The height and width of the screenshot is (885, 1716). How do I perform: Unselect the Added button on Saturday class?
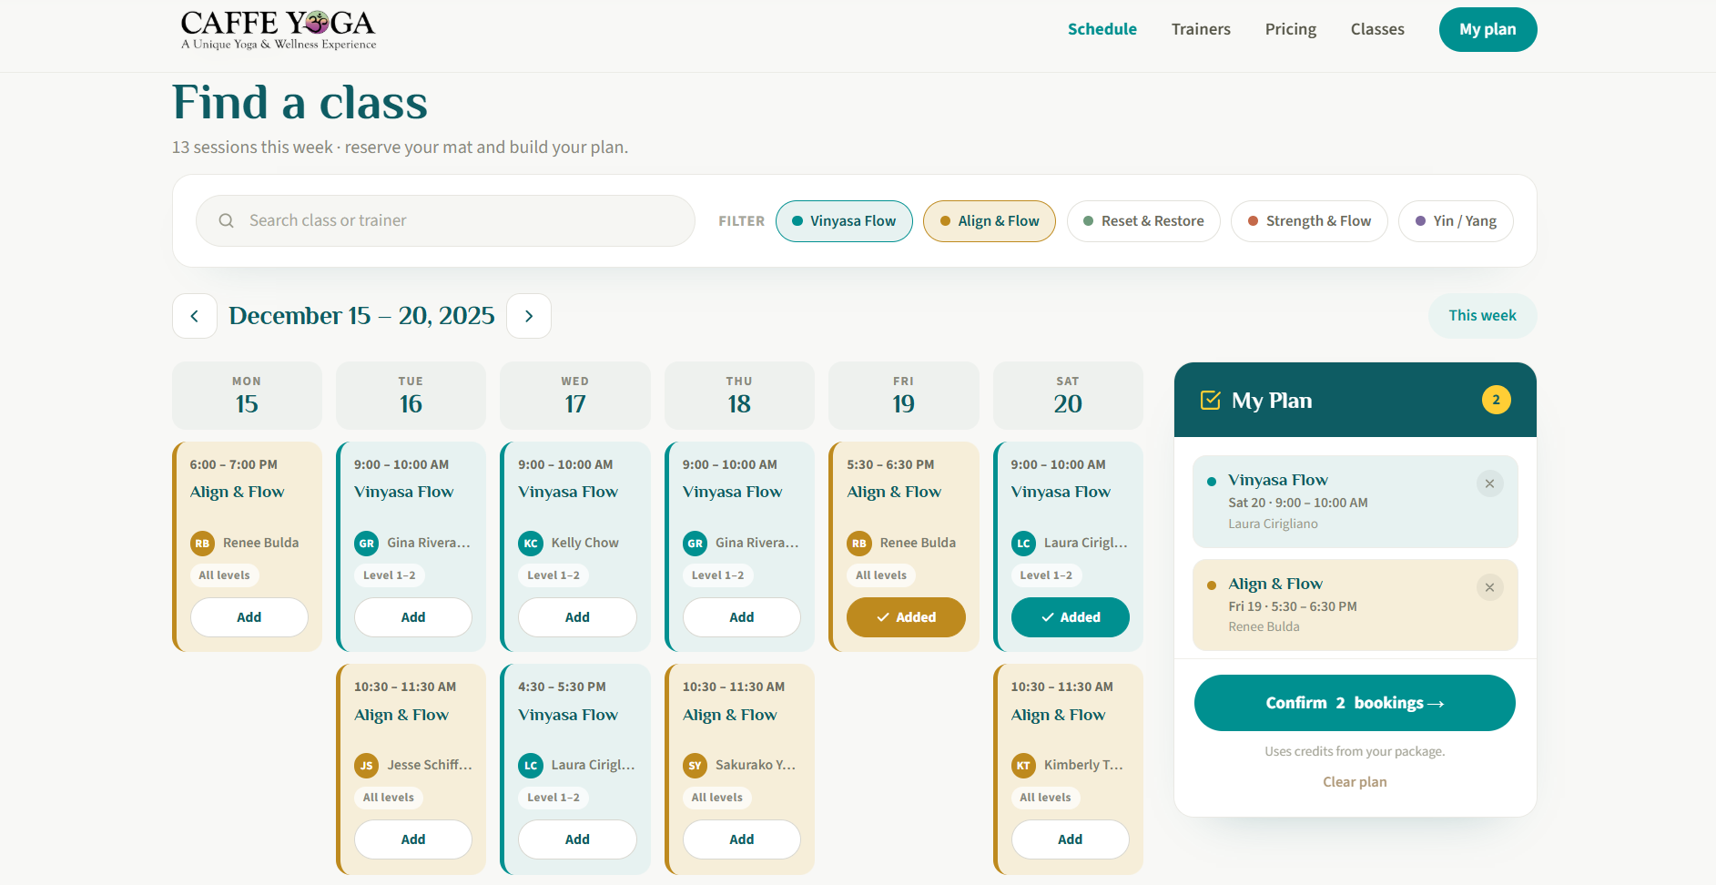(1071, 617)
